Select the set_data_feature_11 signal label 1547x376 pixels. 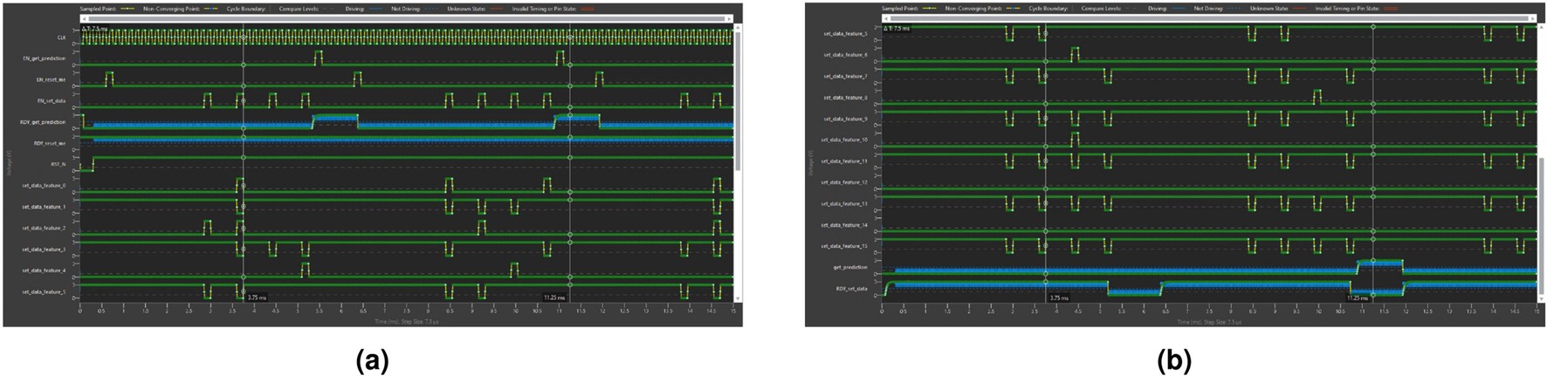[x=845, y=161]
